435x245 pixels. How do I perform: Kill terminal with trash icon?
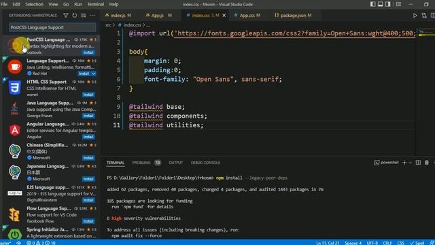point(427,163)
